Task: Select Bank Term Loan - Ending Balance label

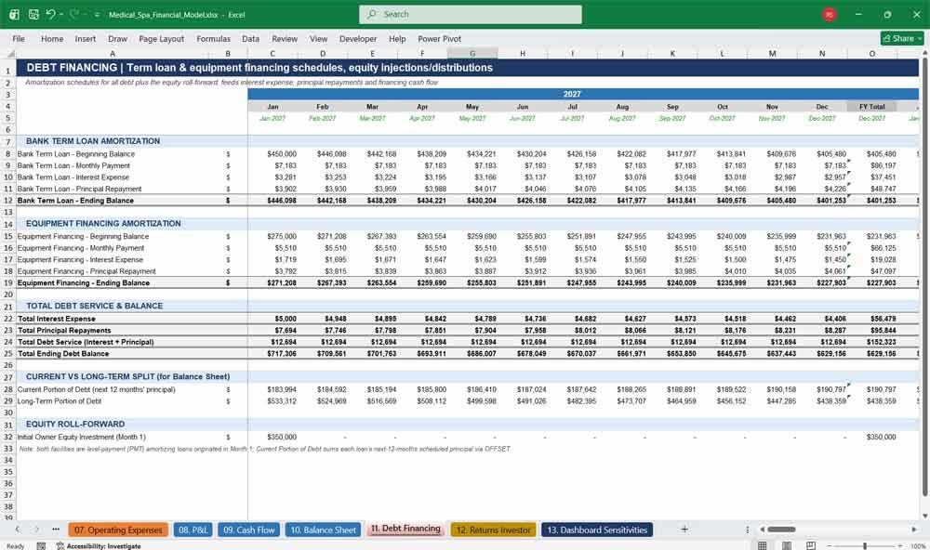Action: (x=75, y=201)
